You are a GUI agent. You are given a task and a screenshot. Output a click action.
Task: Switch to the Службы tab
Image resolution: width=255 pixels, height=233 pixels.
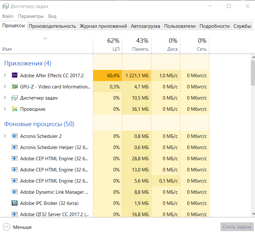coord(242,26)
